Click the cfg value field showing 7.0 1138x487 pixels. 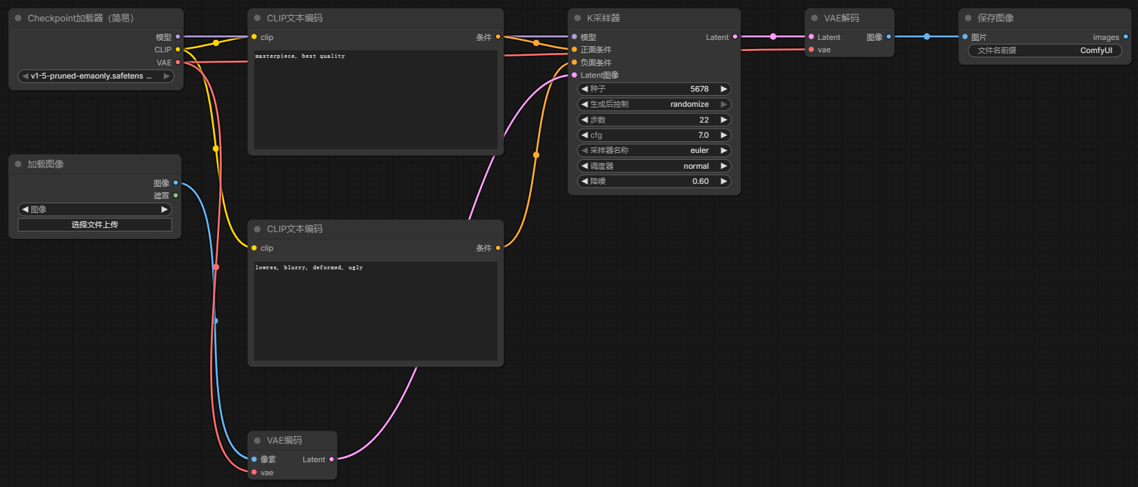pos(654,135)
